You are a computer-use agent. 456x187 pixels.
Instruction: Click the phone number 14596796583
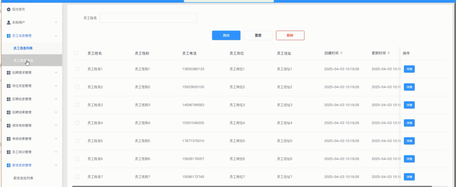[x=193, y=105]
